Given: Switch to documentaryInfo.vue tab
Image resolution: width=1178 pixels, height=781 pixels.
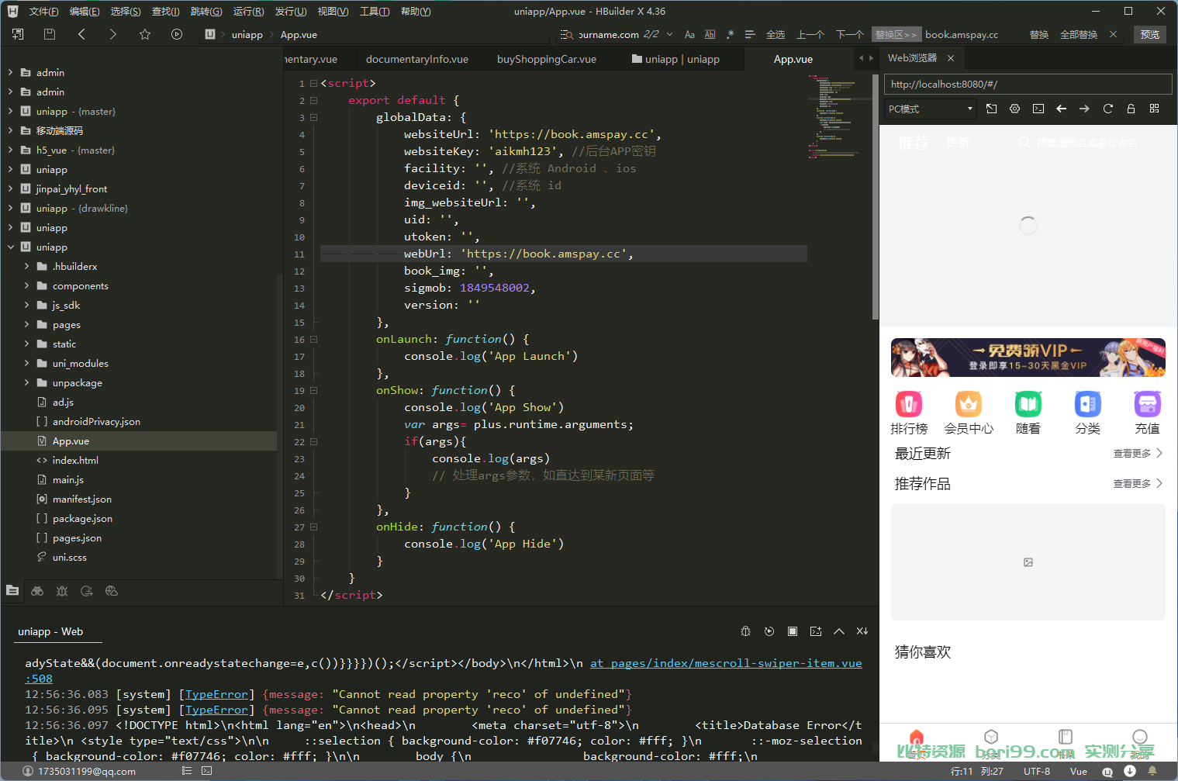Looking at the screenshot, I should pos(417,59).
